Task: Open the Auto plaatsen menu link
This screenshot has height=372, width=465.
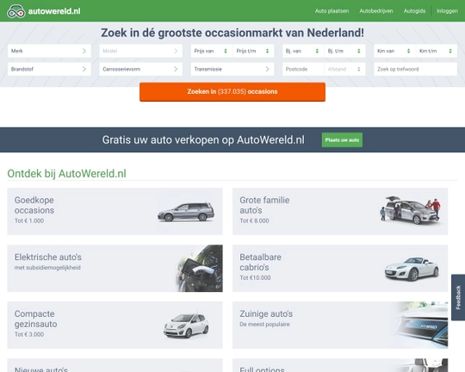Action: (332, 11)
